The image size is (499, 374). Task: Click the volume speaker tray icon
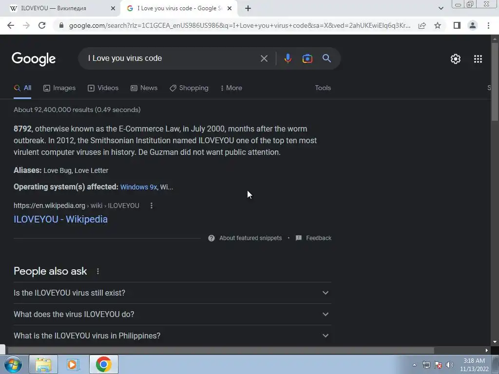(449, 365)
